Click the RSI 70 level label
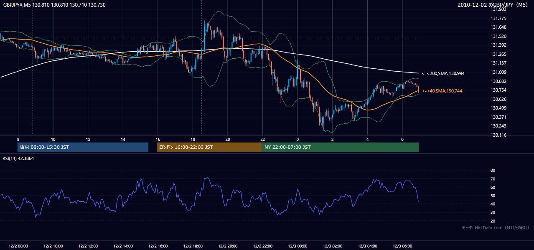 [x=493, y=179]
